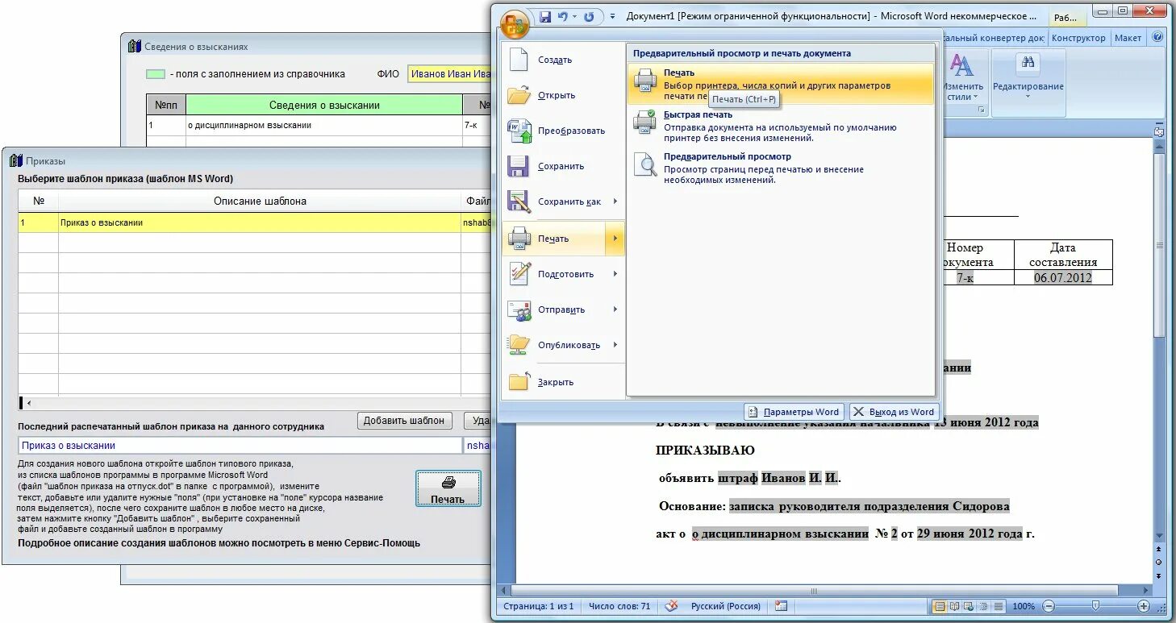Image resolution: width=1176 pixels, height=623 pixels.
Task: Click the macro recording status icon
Action: click(x=780, y=606)
